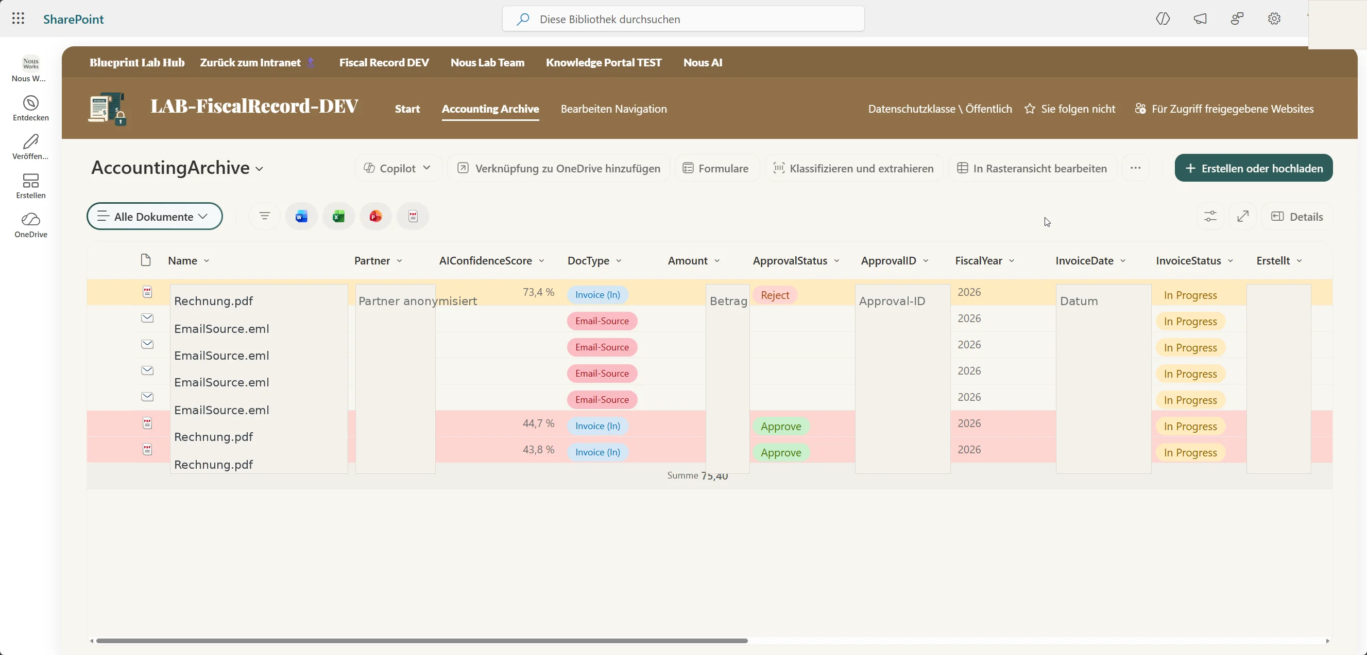Viewport: 1367px width, 655px height.
Task: Click Erstellen oder hochladen button
Action: (1254, 168)
